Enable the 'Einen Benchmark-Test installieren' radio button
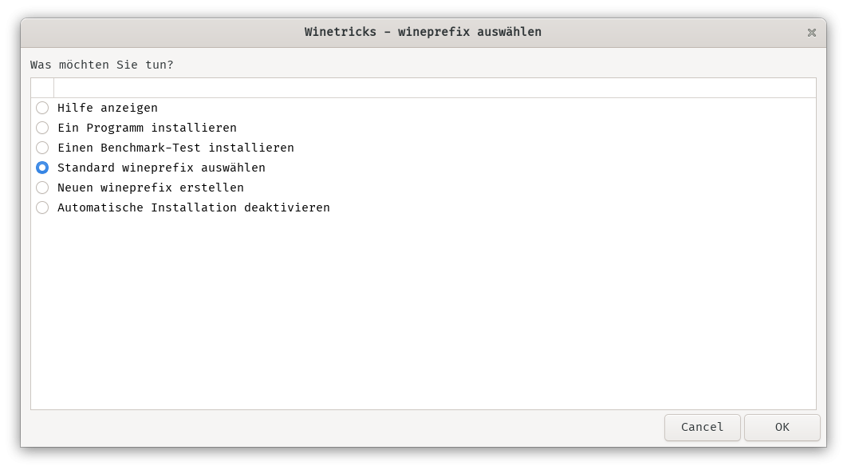 point(42,148)
